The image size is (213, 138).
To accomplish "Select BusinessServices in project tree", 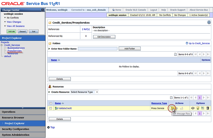I will [x=16, y=48].
